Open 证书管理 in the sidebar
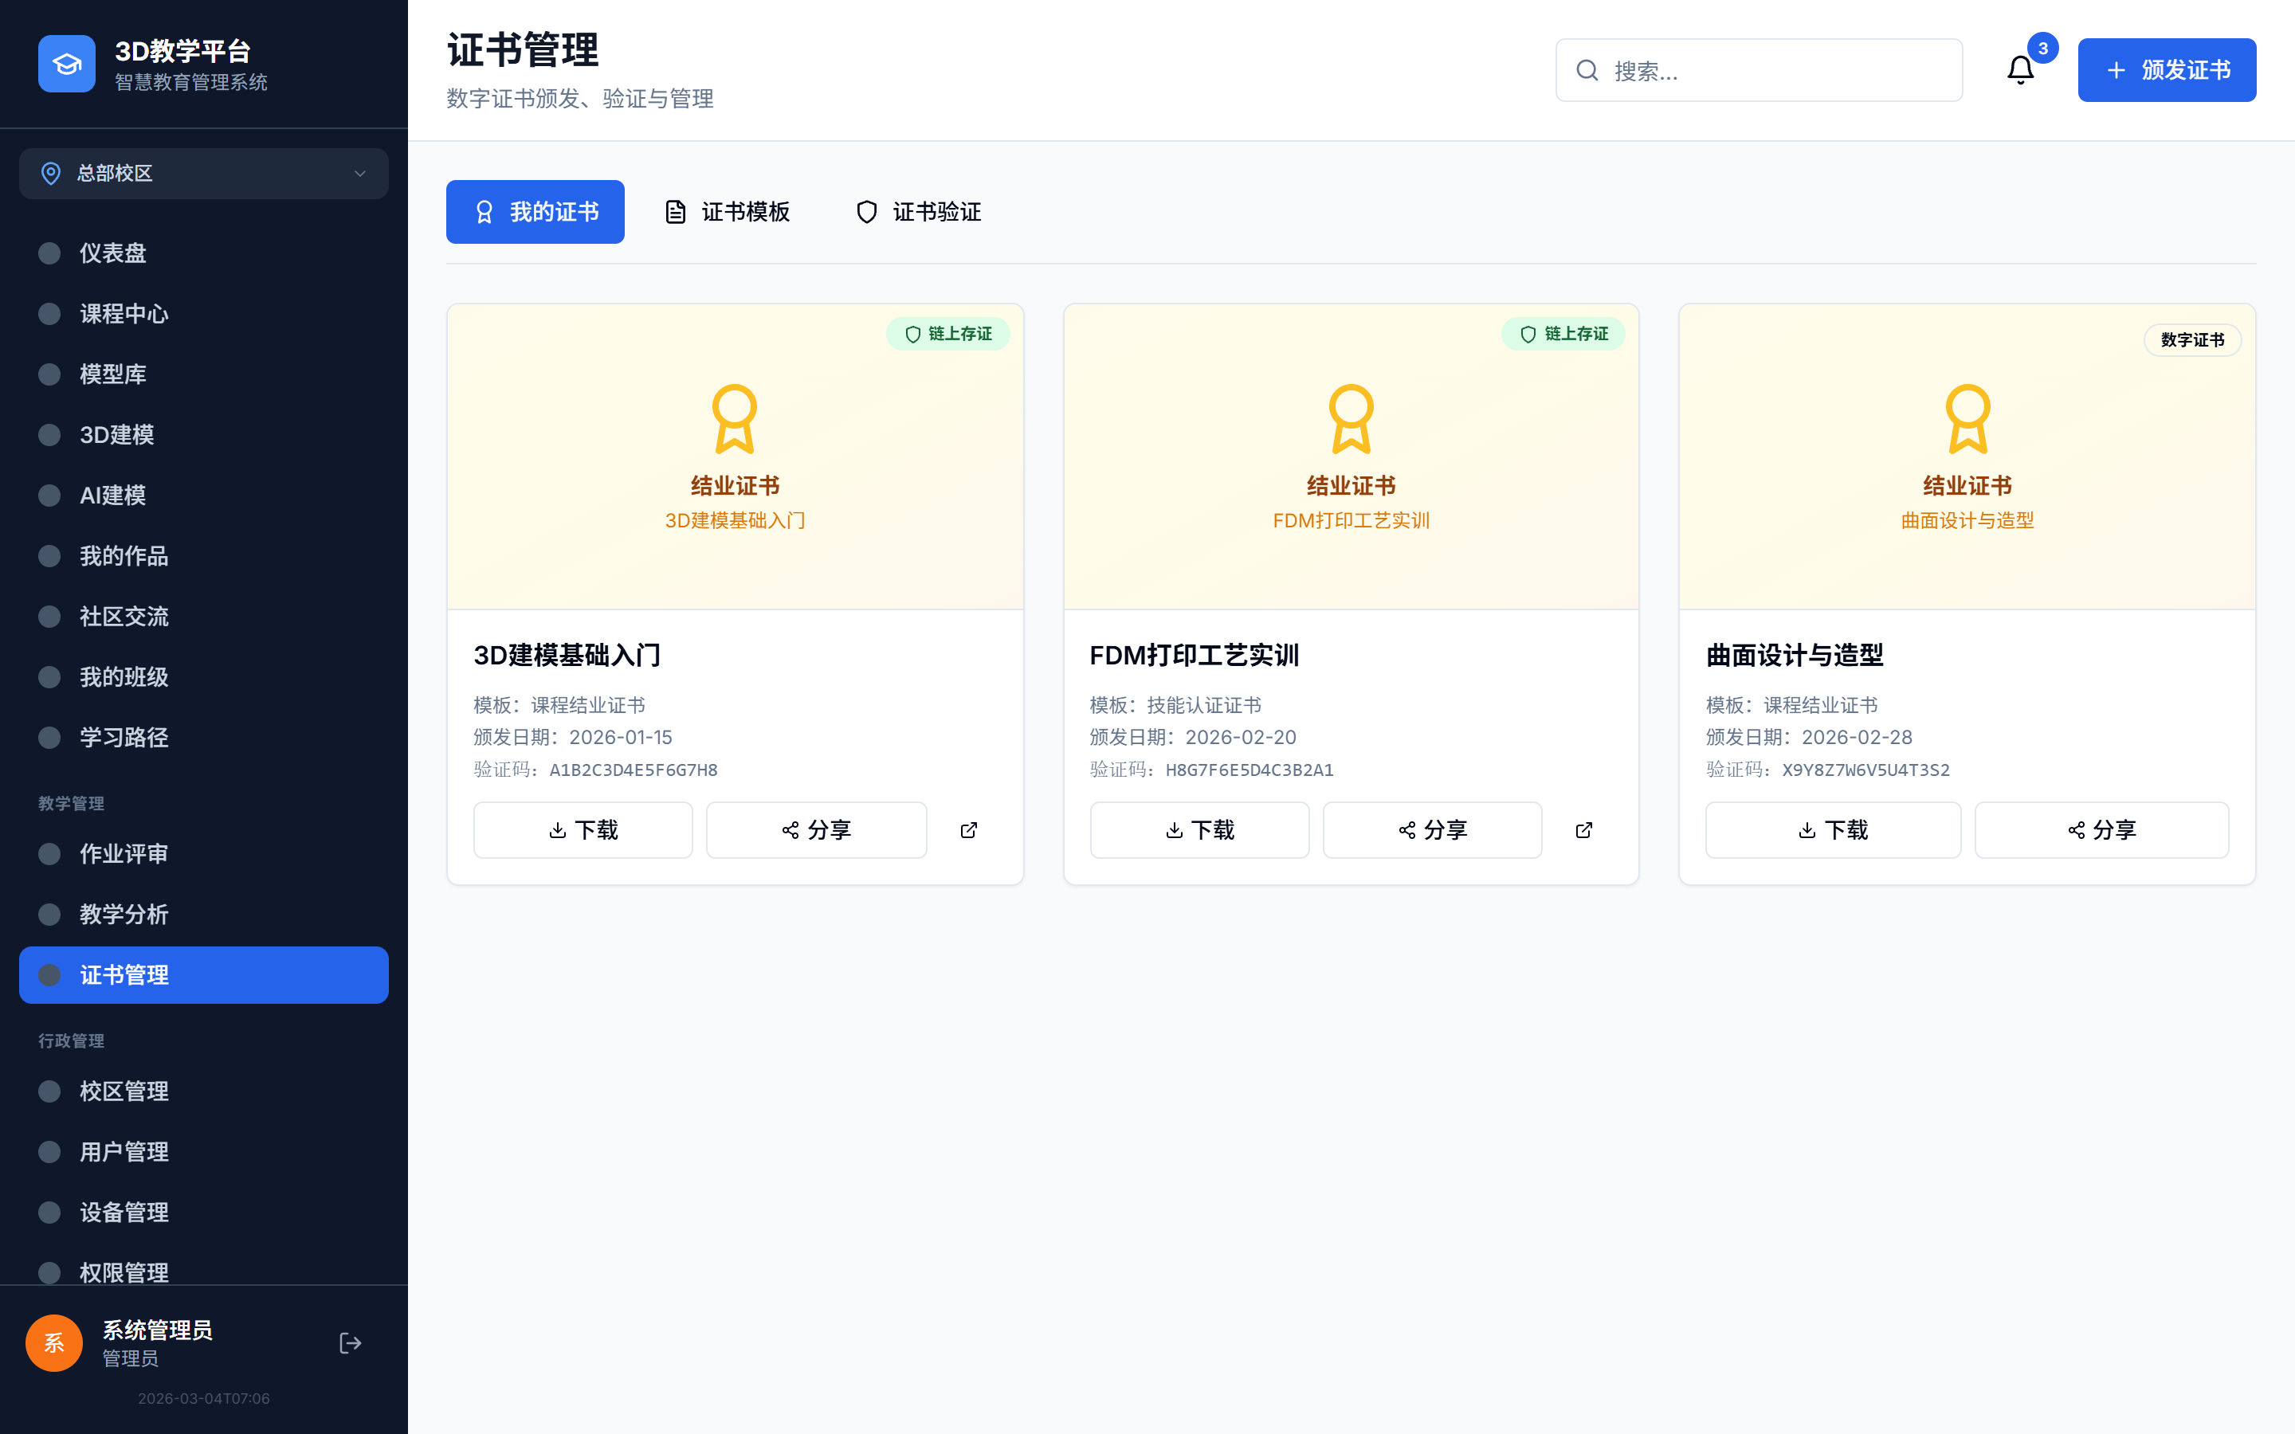Viewport: 2295px width, 1434px height. pos(124,974)
